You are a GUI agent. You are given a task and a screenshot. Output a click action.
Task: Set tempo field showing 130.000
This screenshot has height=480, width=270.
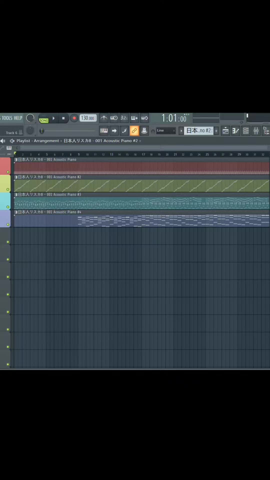coord(88,118)
